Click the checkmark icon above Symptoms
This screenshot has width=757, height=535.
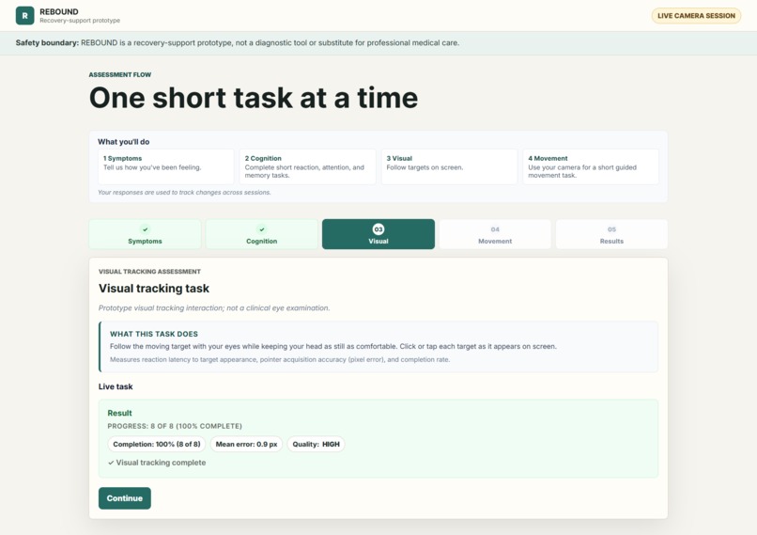(x=145, y=229)
